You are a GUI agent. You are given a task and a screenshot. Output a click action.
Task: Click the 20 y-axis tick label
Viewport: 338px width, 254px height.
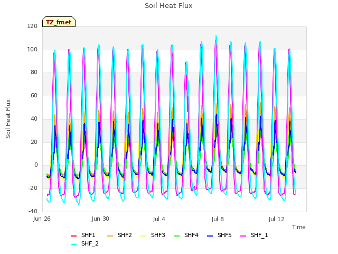click(x=34, y=142)
